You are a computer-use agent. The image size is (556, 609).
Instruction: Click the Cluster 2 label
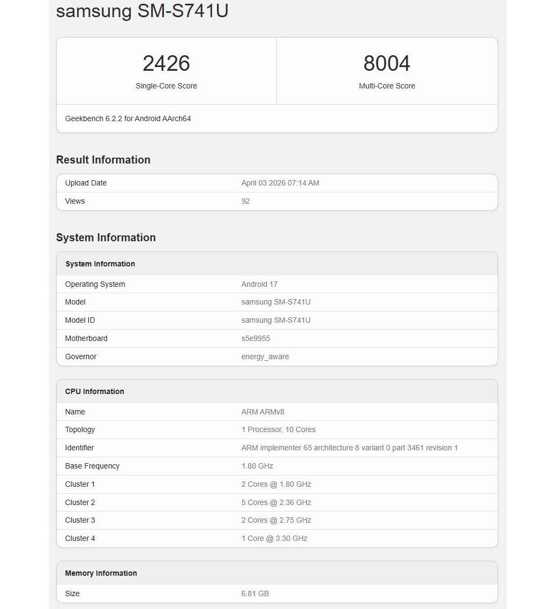click(x=80, y=502)
